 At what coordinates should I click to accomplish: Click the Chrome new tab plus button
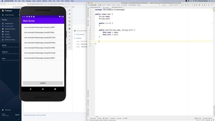69,4
